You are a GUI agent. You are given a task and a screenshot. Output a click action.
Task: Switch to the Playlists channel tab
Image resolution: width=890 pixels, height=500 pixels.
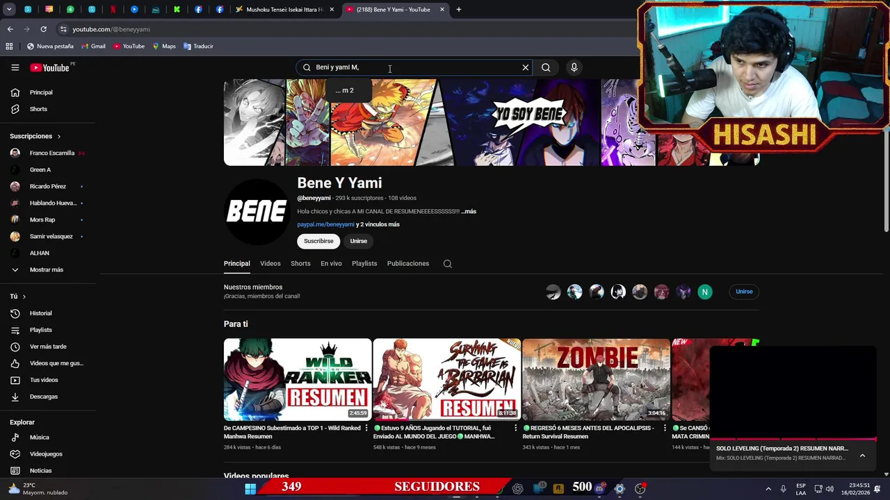pyautogui.click(x=364, y=264)
